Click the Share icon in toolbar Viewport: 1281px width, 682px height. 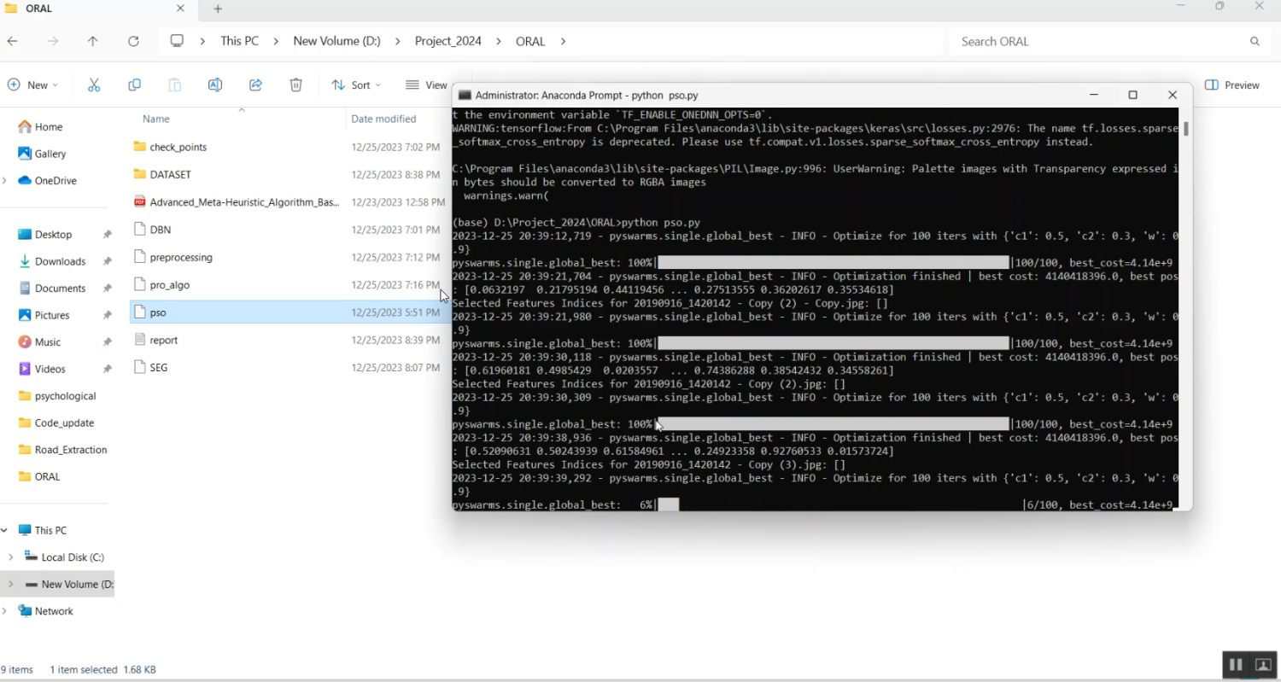click(x=255, y=85)
